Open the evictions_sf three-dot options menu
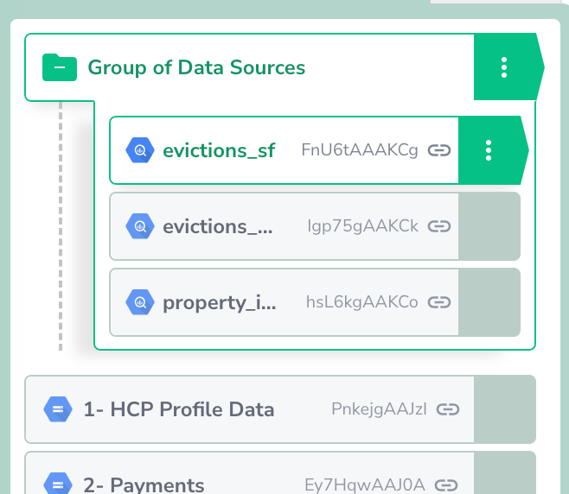This screenshot has height=494, width=569. tap(489, 150)
